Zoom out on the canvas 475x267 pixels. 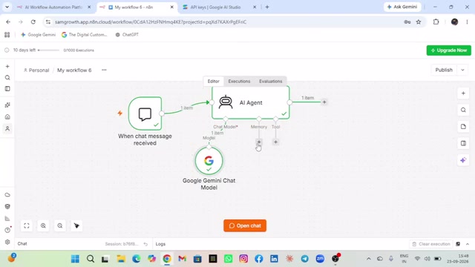60,225
